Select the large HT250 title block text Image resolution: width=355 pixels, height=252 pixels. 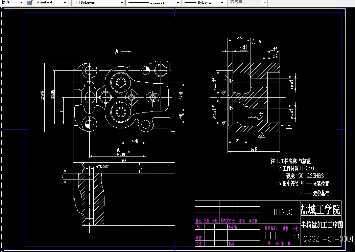point(283,212)
